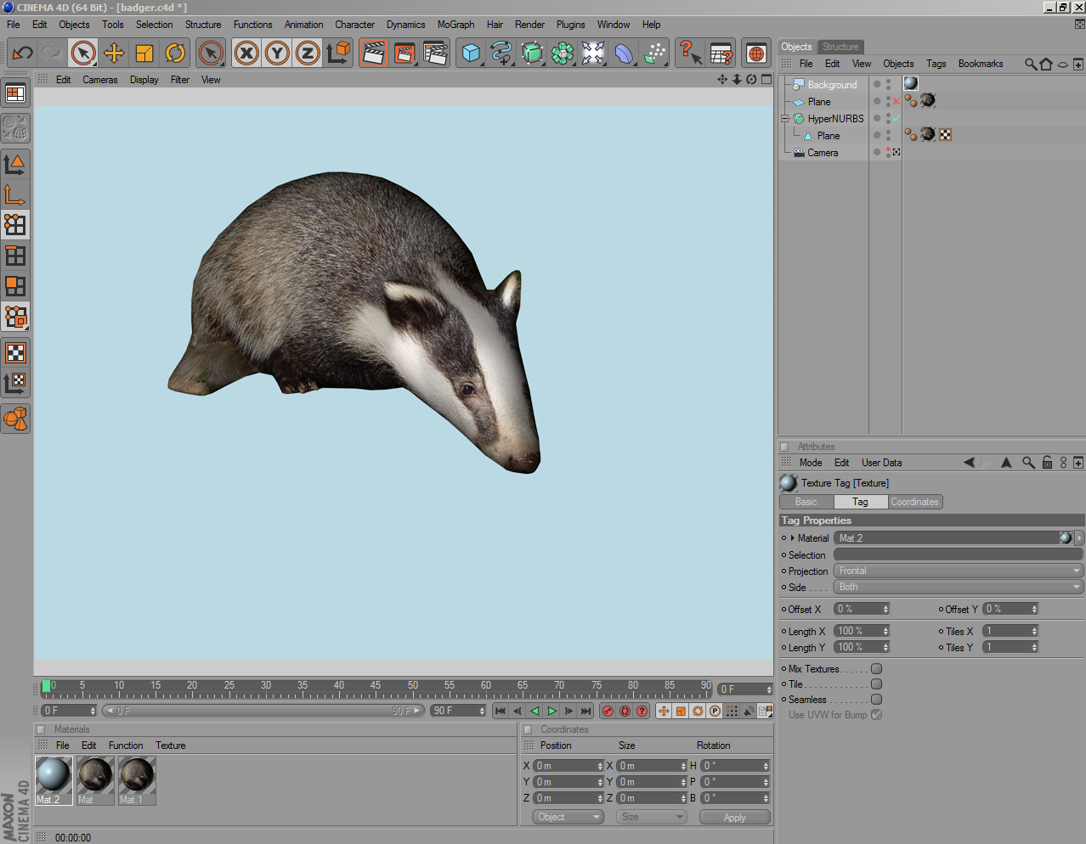
Task: Click the Render in Picture Viewer icon
Action: point(404,53)
